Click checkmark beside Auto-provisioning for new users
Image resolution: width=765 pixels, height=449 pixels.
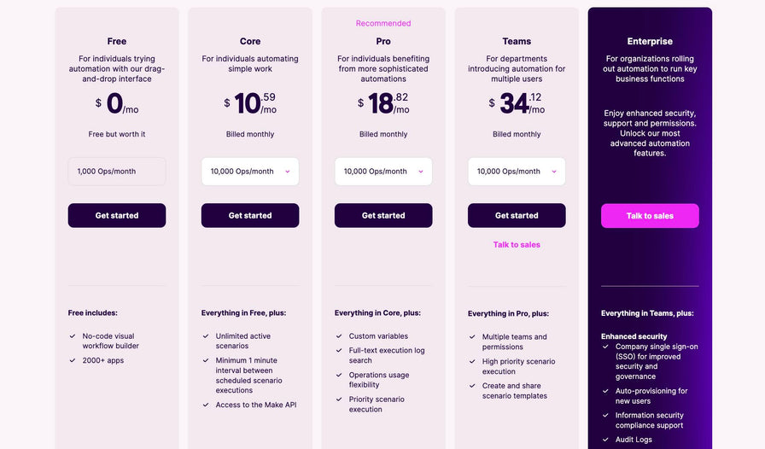[x=605, y=391]
